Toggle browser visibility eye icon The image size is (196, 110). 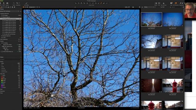tap(142, 7)
